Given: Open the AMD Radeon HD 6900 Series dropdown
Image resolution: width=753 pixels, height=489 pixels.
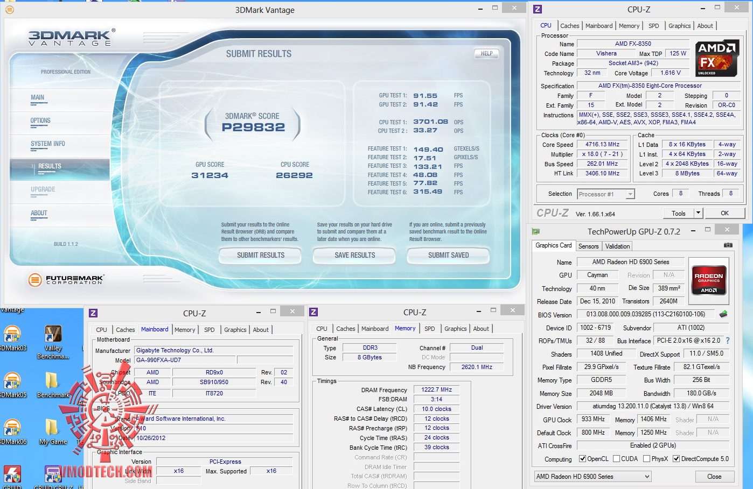Looking at the screenshot, I should [x=592, y=477].
